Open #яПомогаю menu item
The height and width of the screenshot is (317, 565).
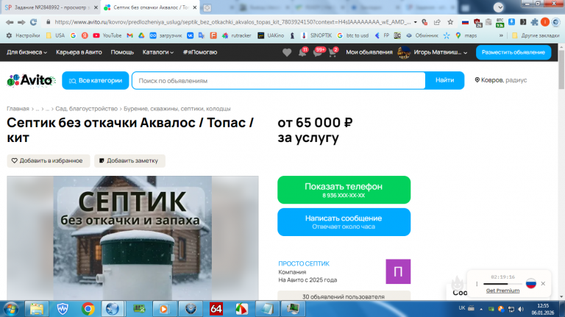point(200,52)
